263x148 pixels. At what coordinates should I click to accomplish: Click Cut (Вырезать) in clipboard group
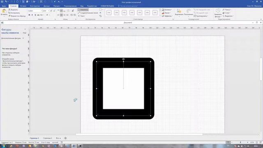(13, 10)
